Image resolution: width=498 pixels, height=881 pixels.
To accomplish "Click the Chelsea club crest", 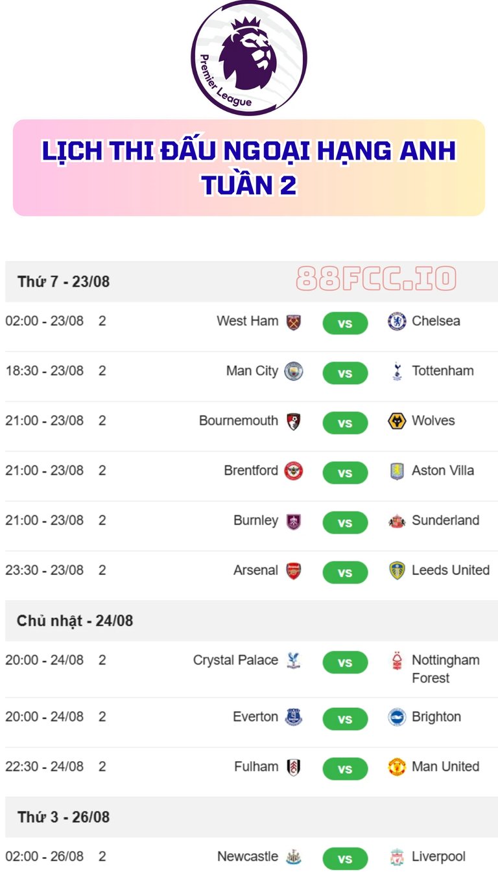I will pos(397,322).
